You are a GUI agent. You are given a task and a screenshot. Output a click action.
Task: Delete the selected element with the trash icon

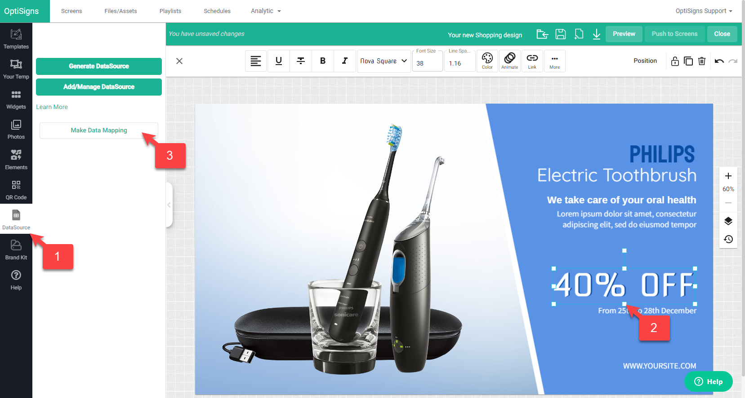[x=701, y=61]
